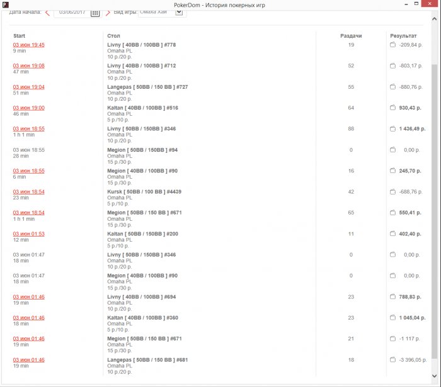The width and height of the screenshot is (441, 387).
Task: Open session link 03 июн 19:08
Action: pyautogui.click(x=29, y=65)
